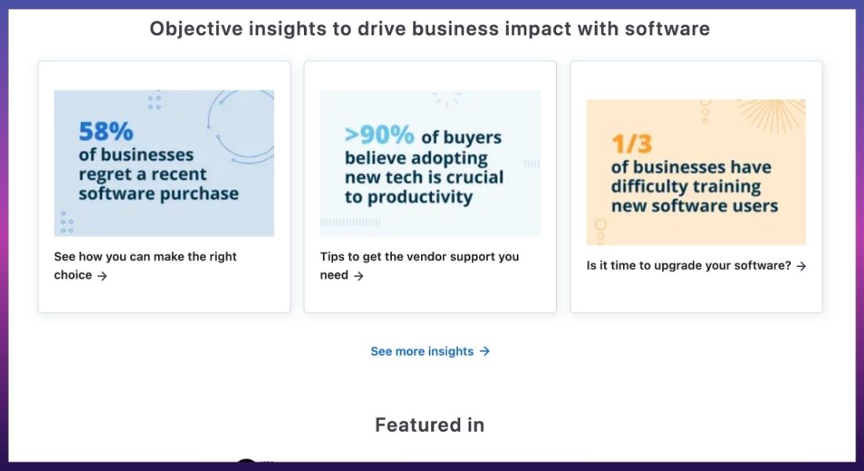Click the partially visible black logo below Featured in
864x471 pixels.
[247, 460]
